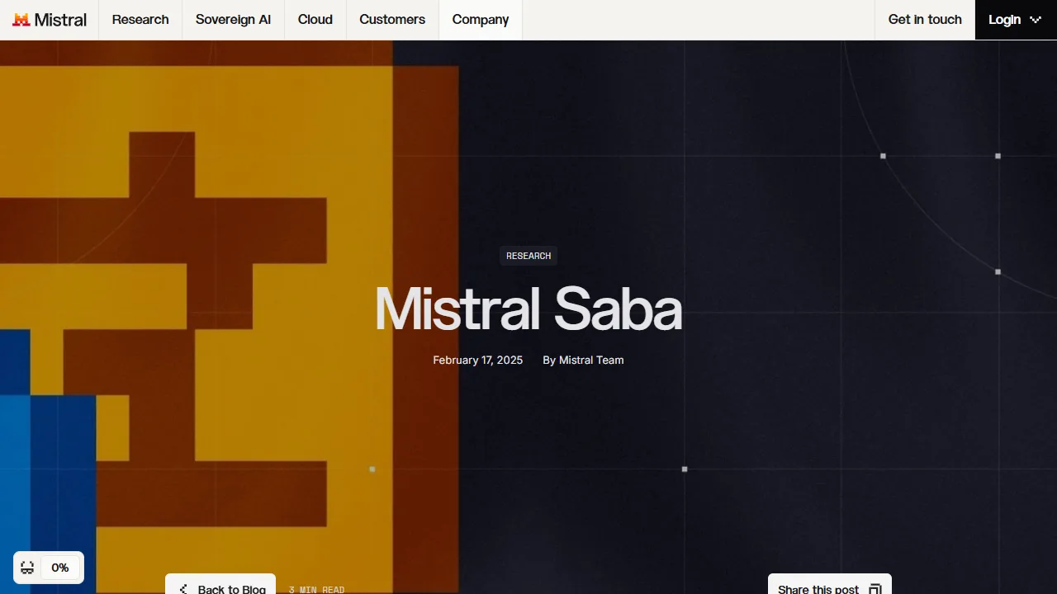Screen dimensions: 1057x594
Task: Click the 3 MIN READ label
Action: (x=316, y=590)
